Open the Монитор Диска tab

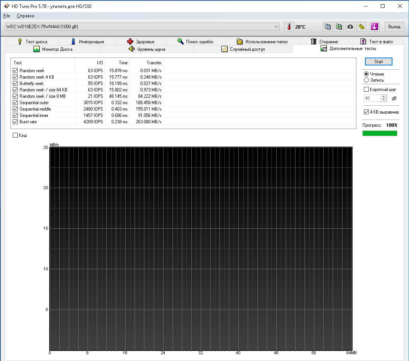[53, 49]
